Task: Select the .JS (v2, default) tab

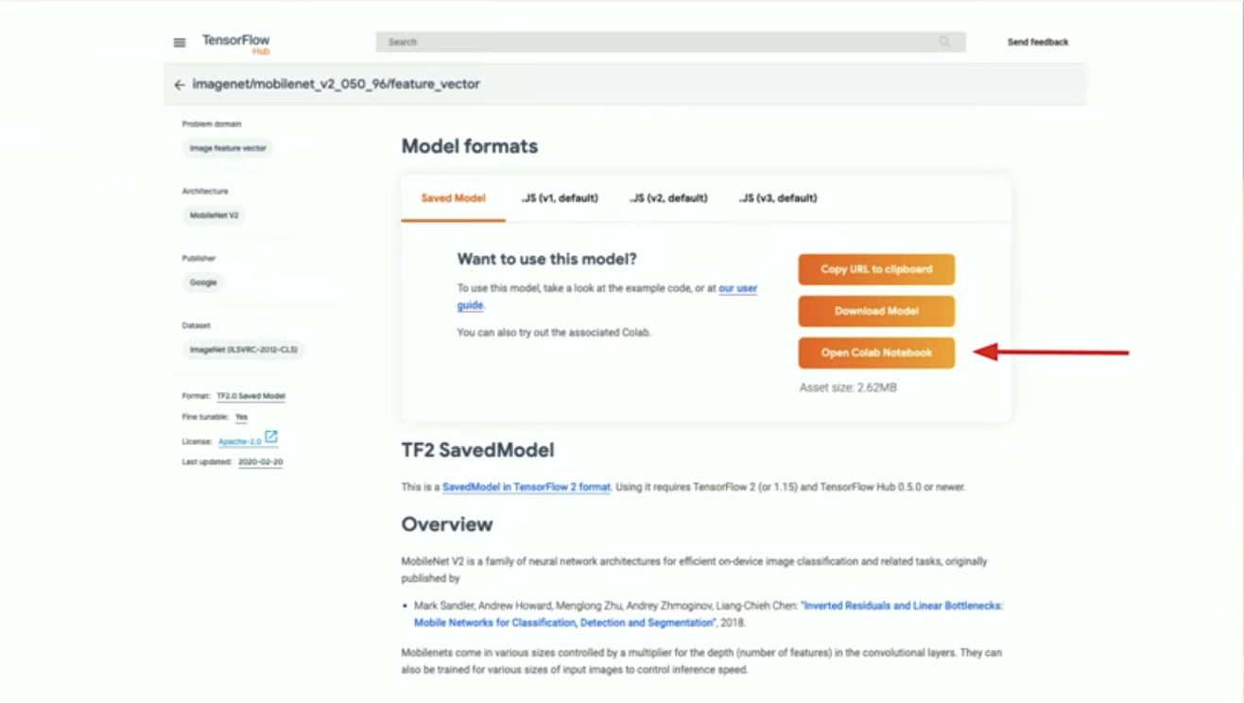Action: pyautogui.click(x=668, y=198)
